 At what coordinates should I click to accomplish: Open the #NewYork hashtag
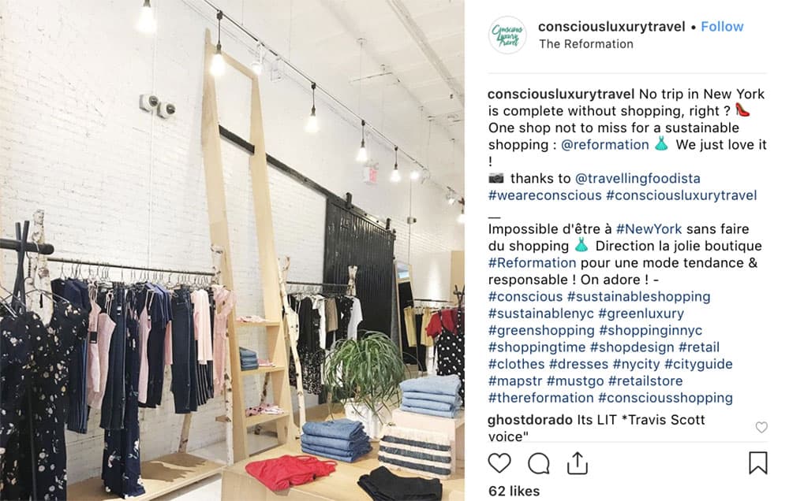pyautogui.click(x=649, y=229)
